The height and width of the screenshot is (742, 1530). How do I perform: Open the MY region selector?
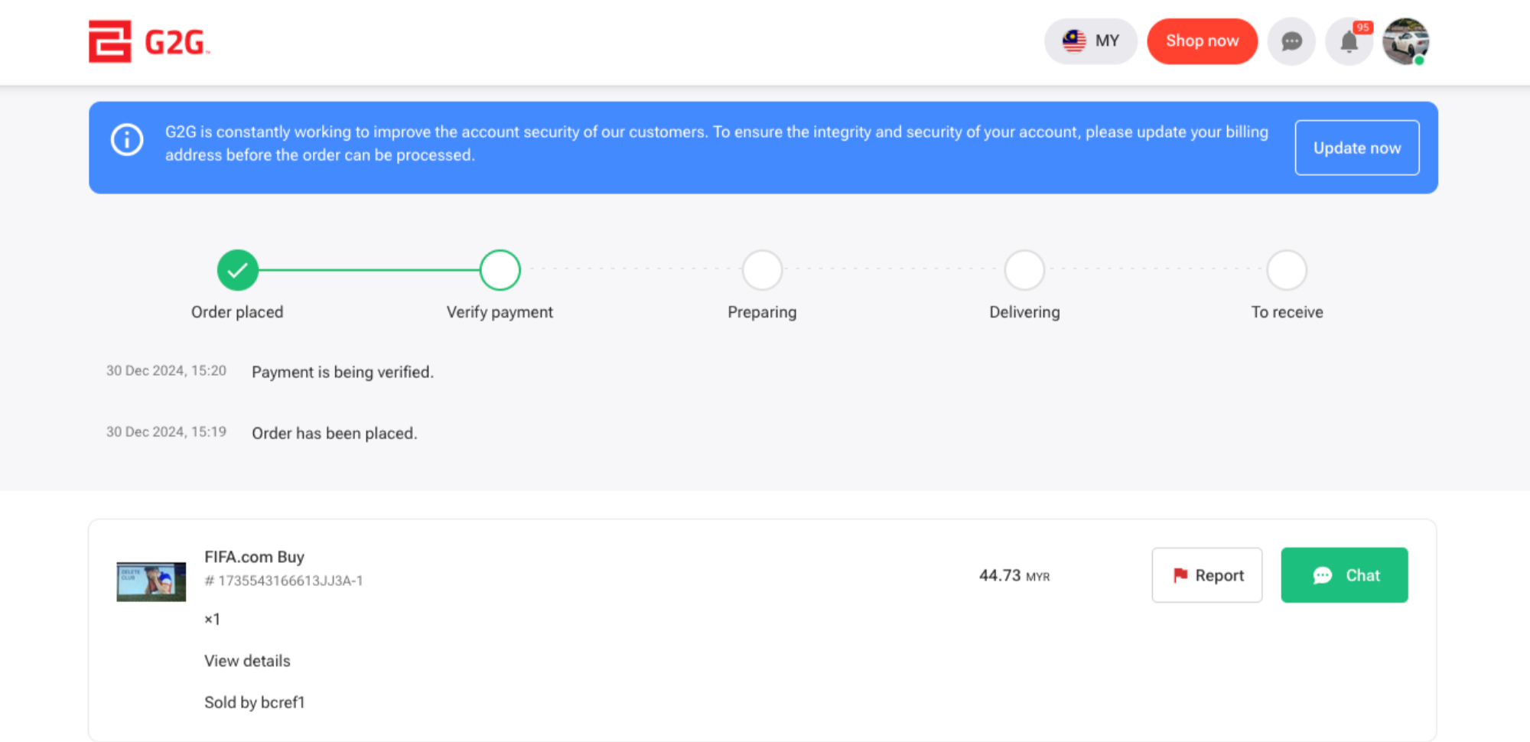pos(1090,41)
